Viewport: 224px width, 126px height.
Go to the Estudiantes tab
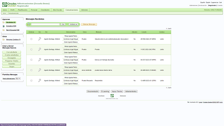click(45, 10)
